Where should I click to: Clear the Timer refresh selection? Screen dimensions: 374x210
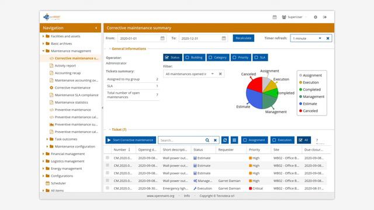click(x=328, y=38)
